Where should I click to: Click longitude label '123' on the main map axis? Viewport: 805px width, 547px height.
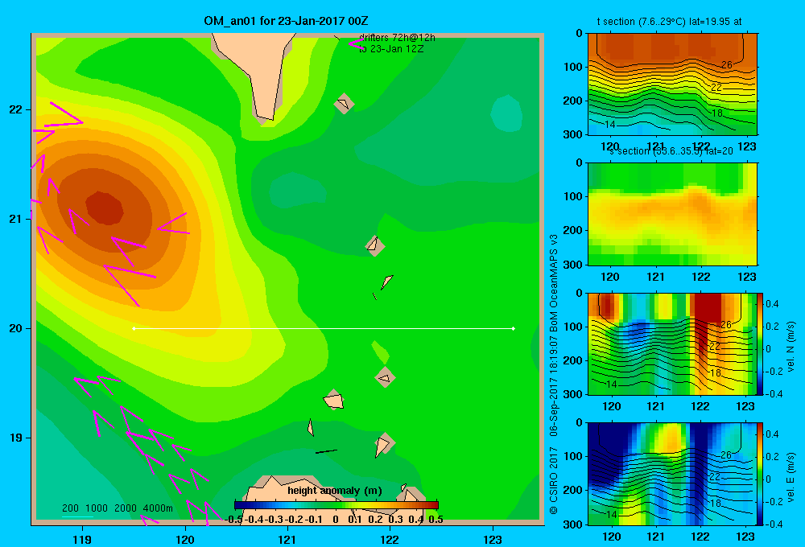[x=493, y=539]
